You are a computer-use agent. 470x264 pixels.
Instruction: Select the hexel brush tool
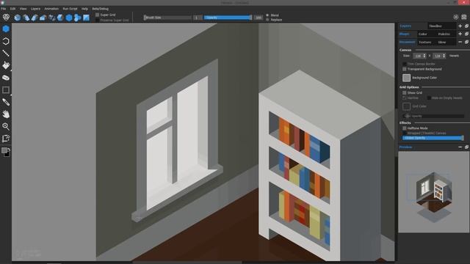pos(6,29)
